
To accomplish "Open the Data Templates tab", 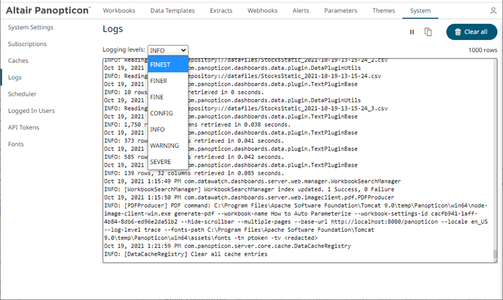I will coord(172,11).
